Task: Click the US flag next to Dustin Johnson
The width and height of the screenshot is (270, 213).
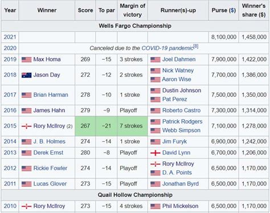Action: pos(156,91)
